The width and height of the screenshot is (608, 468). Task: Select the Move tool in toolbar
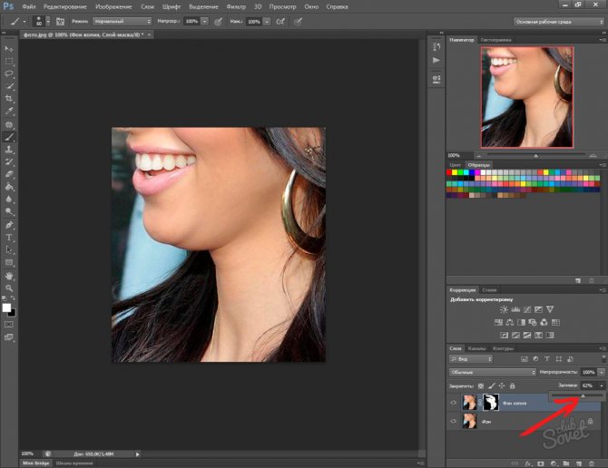click(9, 47)
